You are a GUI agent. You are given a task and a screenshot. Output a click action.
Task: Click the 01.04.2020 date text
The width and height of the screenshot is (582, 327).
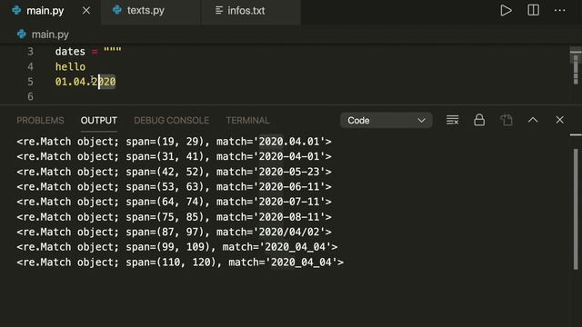(85, 82)
